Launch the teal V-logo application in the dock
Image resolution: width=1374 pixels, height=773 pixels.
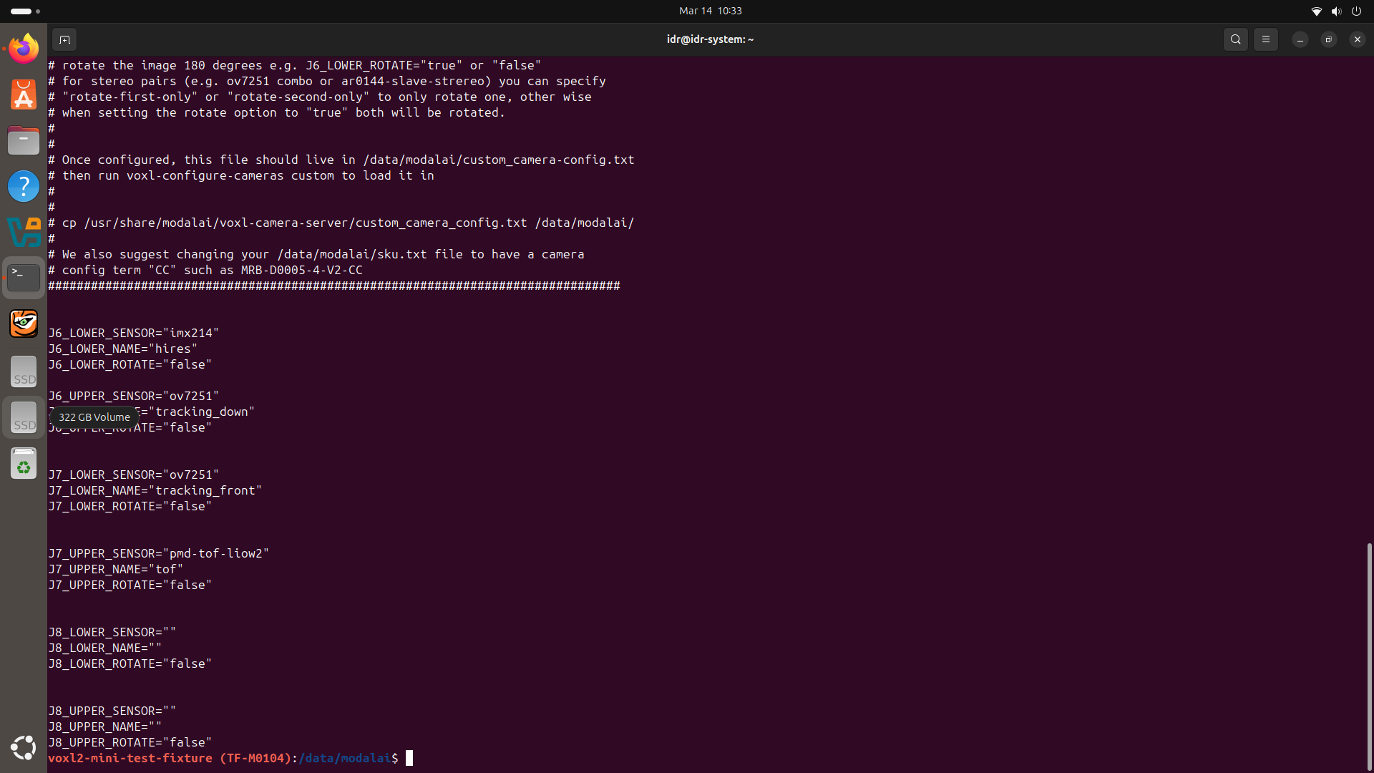24,231
